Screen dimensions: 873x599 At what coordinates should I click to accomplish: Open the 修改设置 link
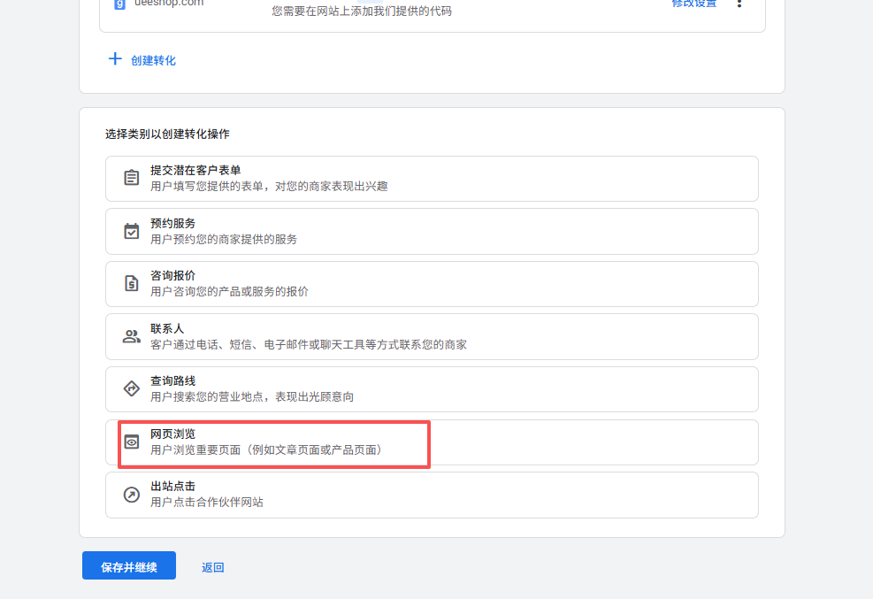click(x=693, y=4)
